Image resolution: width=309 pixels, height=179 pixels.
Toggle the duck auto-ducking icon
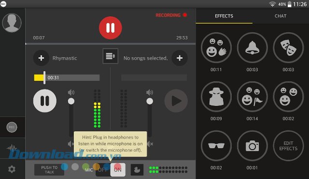(137, 170)
